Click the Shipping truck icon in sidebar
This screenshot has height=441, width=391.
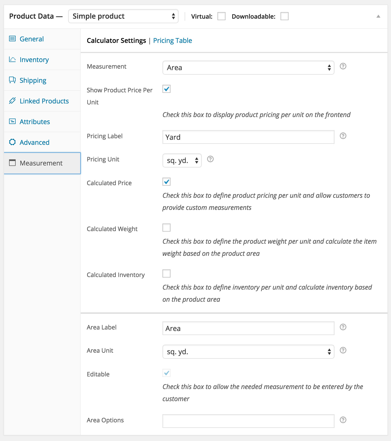(x=12, y=80)
